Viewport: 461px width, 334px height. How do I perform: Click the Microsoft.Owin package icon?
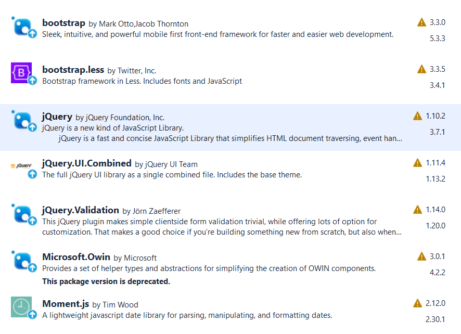pos(22,260)
